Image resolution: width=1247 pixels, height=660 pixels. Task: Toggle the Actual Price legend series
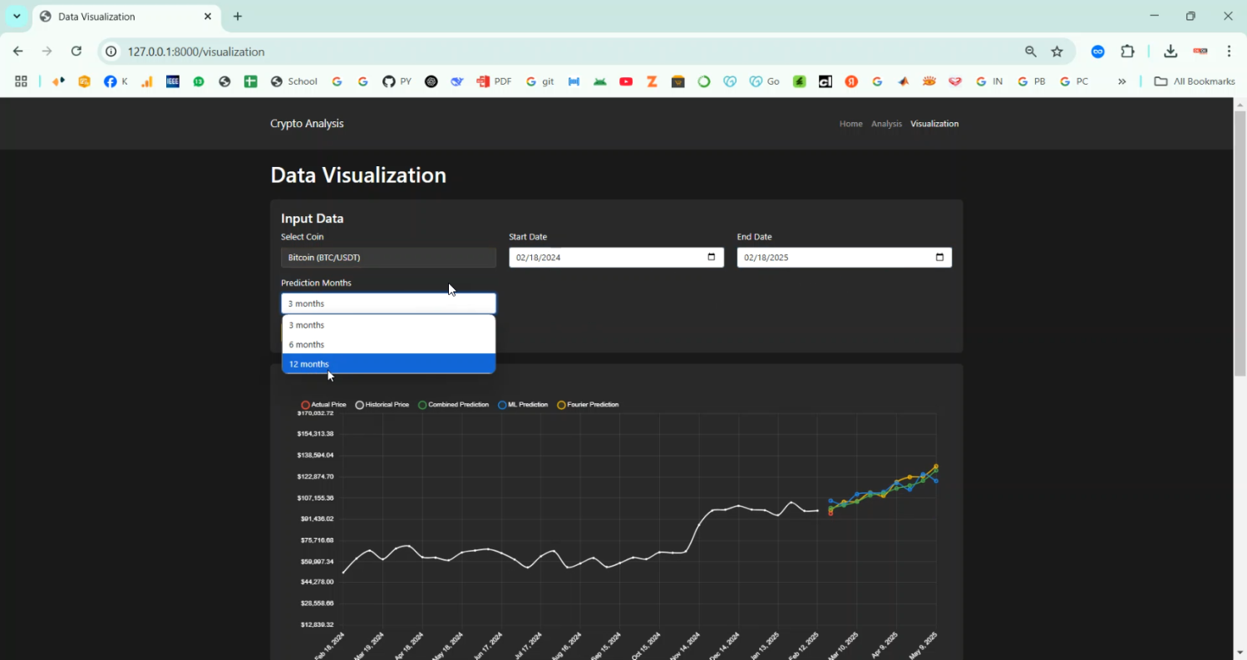click(324, 405)
